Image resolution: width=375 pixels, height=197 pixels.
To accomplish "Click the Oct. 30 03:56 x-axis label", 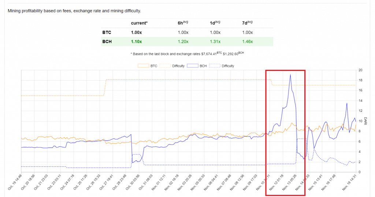I will point(132,182).
